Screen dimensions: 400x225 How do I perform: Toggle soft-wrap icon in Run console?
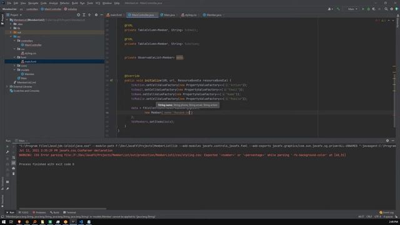pos(14,157)
